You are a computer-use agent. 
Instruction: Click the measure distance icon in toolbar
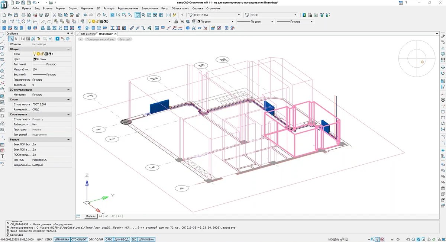[168, 15]
